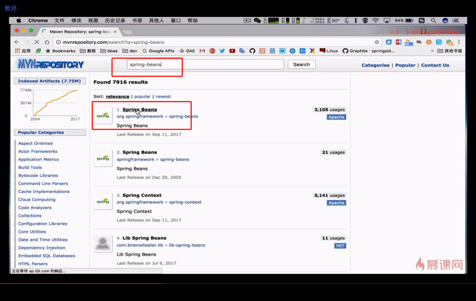Sort results by relevance

point(117,96)
